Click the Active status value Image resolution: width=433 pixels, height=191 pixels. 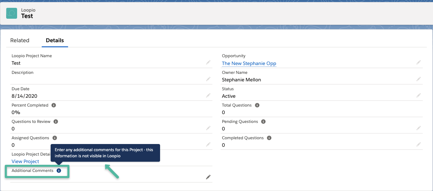pos(229,96)
